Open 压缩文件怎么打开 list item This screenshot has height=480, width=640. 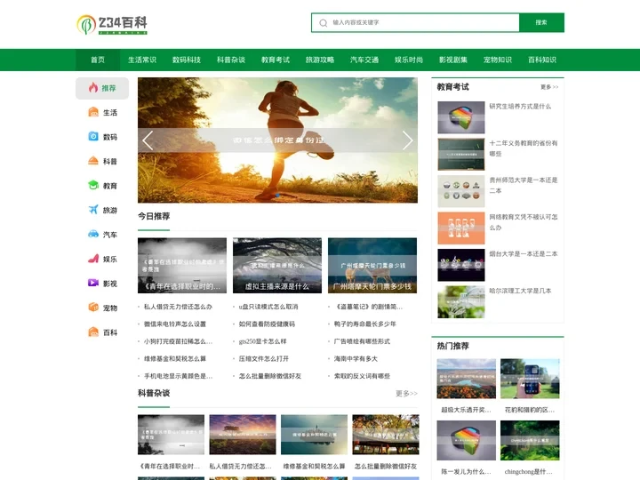[264, 359]
